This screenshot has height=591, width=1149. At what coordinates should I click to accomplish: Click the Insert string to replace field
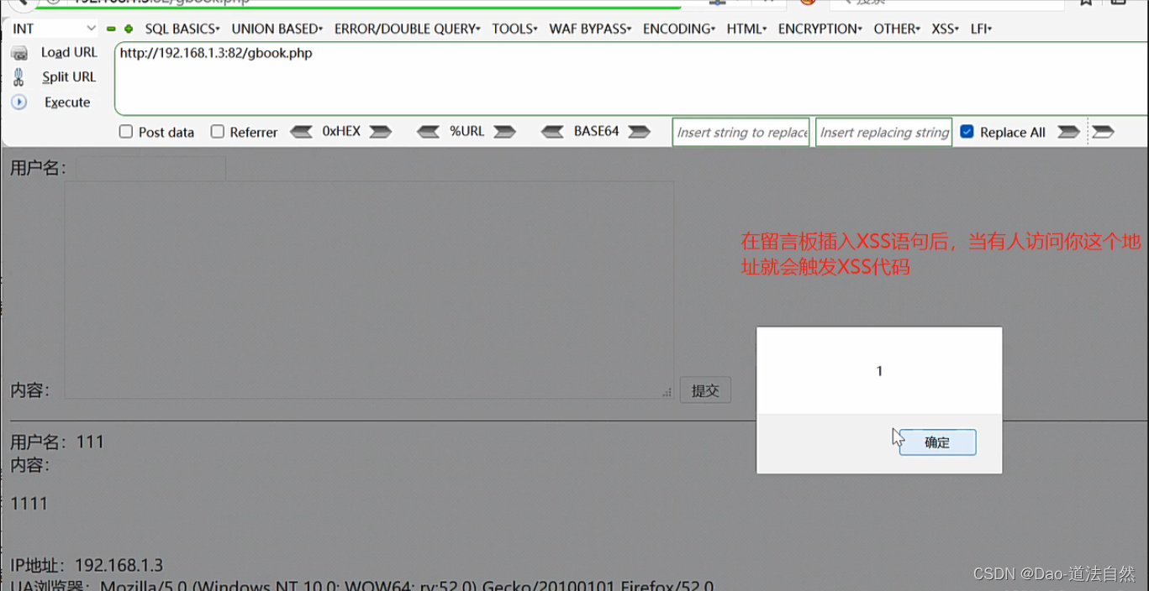coord(741,132)
